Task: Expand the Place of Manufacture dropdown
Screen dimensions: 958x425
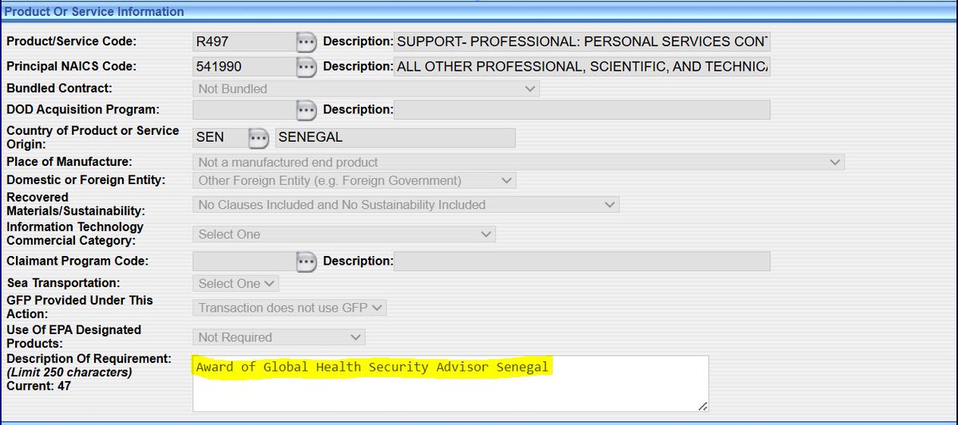Action: pyautogui.click(x=518, y=163)
